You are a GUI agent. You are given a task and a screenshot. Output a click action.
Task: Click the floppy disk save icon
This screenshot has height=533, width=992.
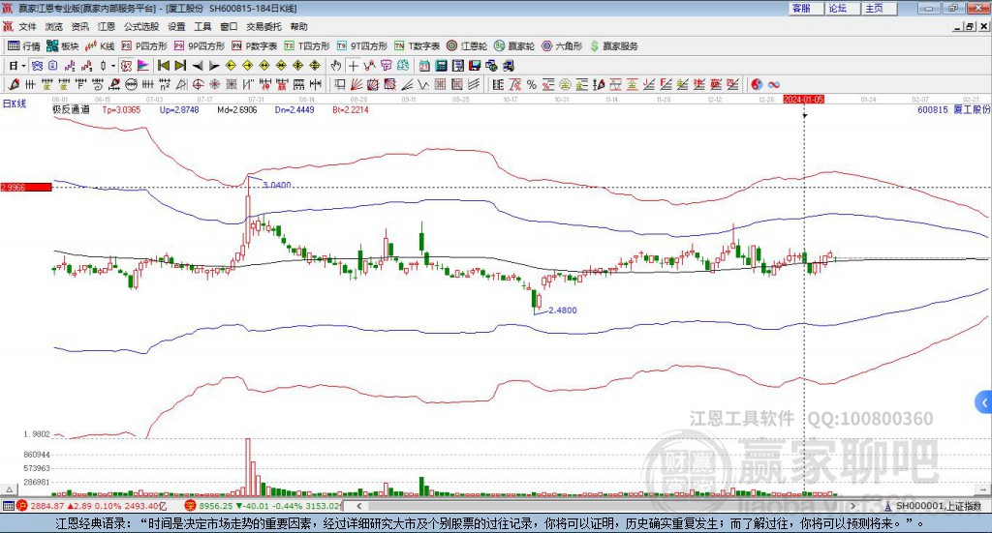475,66
